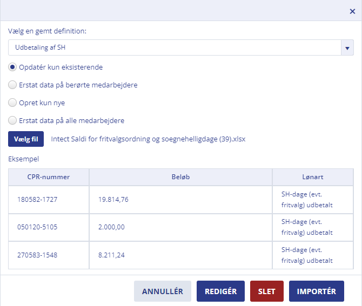This screenshot has width=362, height=306.
Task: Select the CPR cell 180582-1727
Action: tap(49, 200)
